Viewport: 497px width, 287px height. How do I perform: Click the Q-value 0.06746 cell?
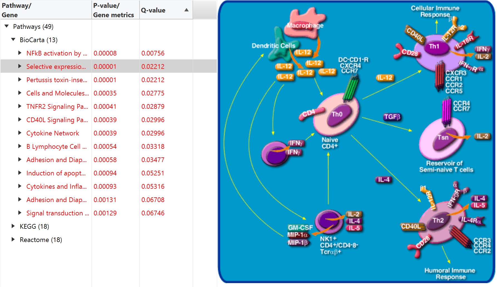click(153, 213)
